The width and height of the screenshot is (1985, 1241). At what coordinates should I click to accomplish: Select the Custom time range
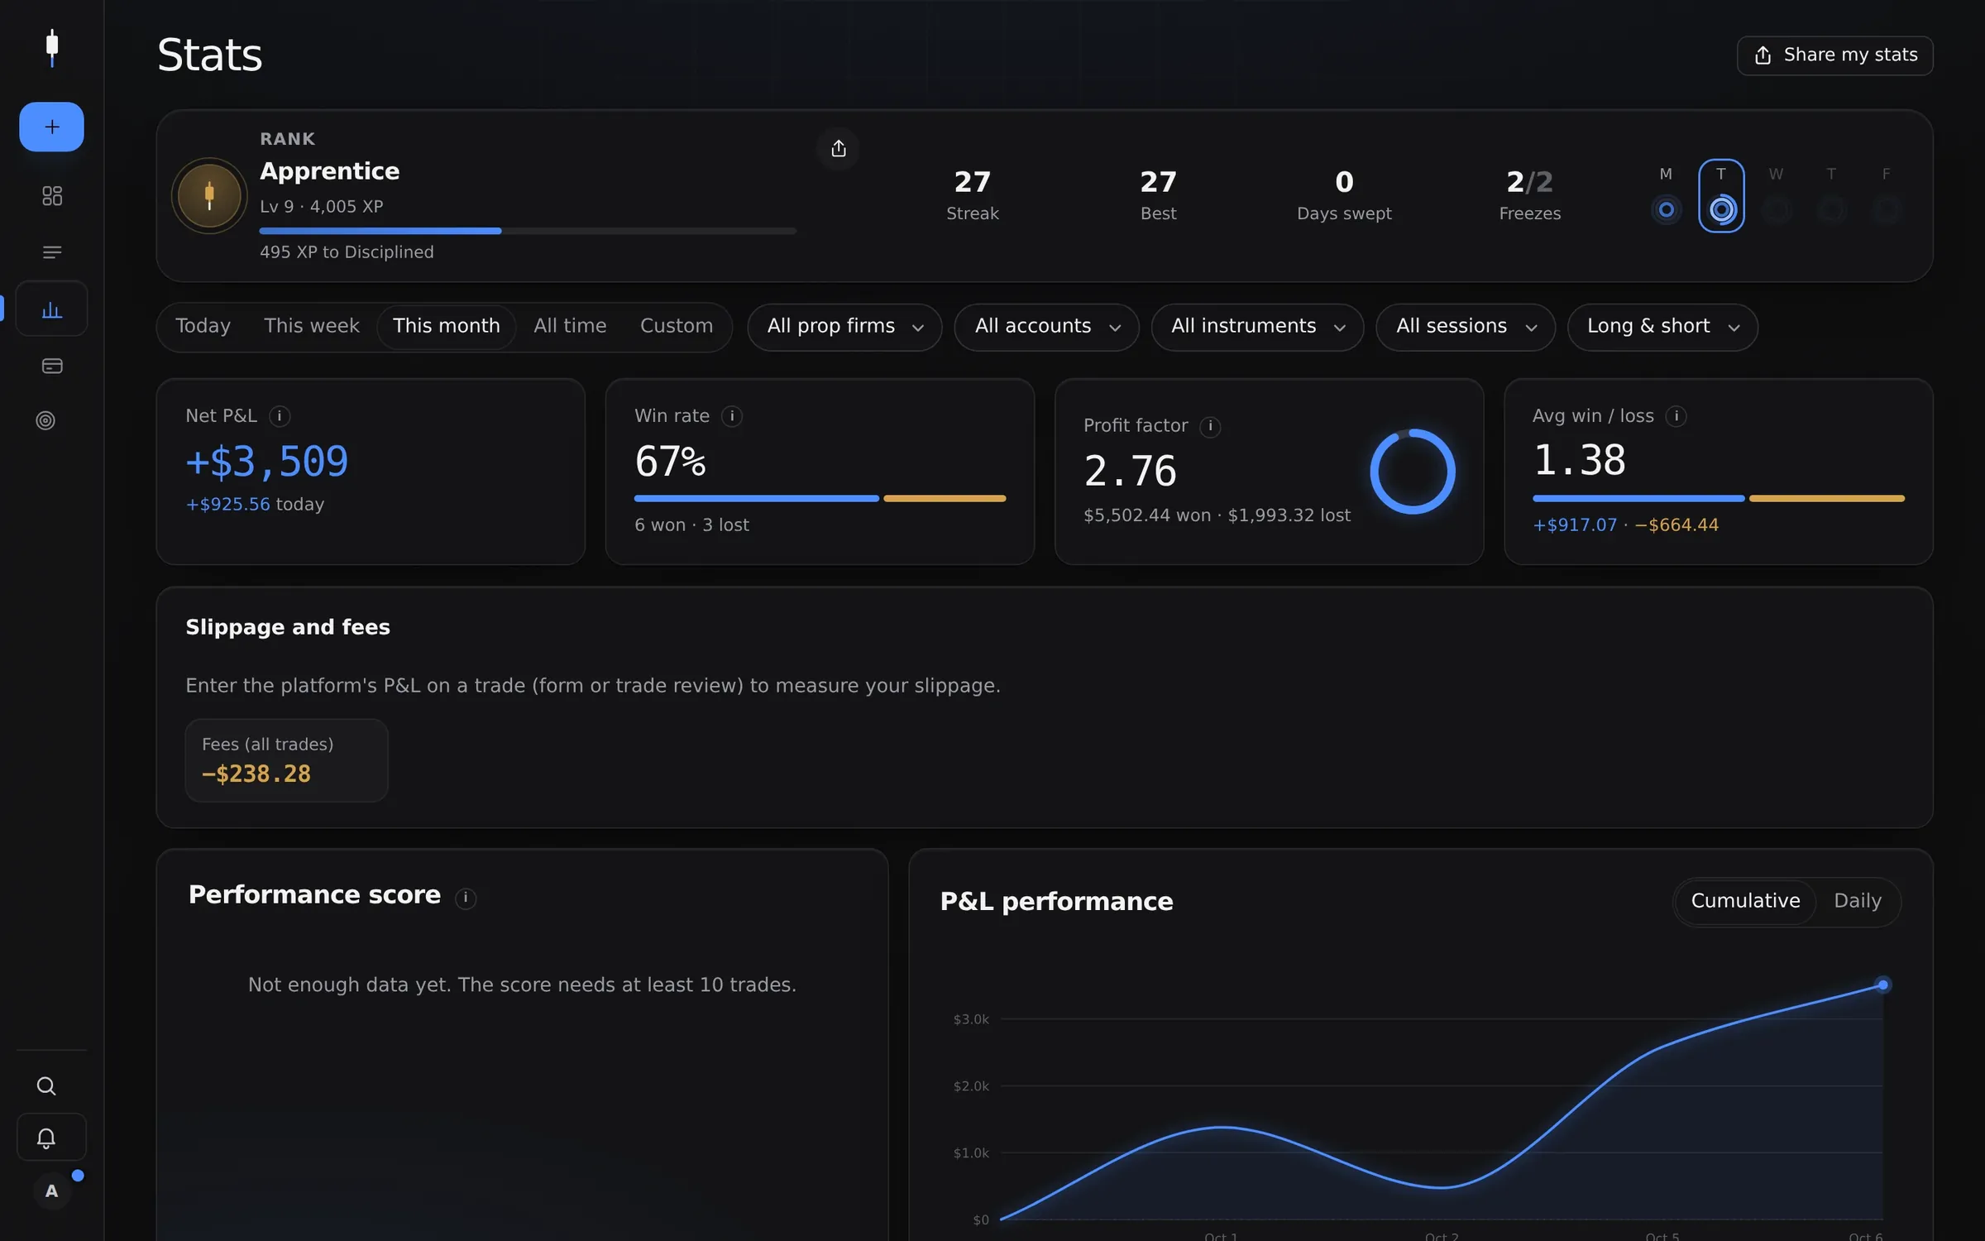(677, 327)
